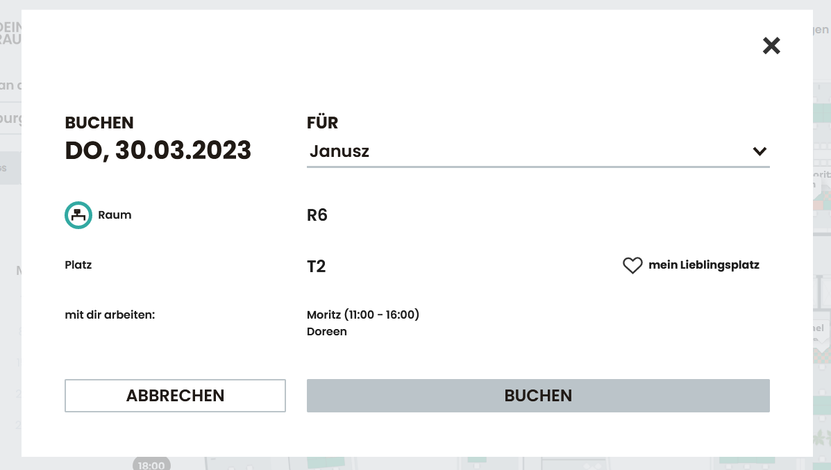Click coworker entry Doreen

(327, 332)
